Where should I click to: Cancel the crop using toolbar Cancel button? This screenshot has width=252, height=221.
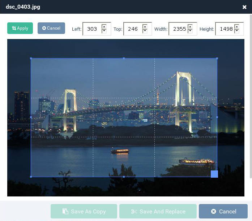click(x=51, y=28)
